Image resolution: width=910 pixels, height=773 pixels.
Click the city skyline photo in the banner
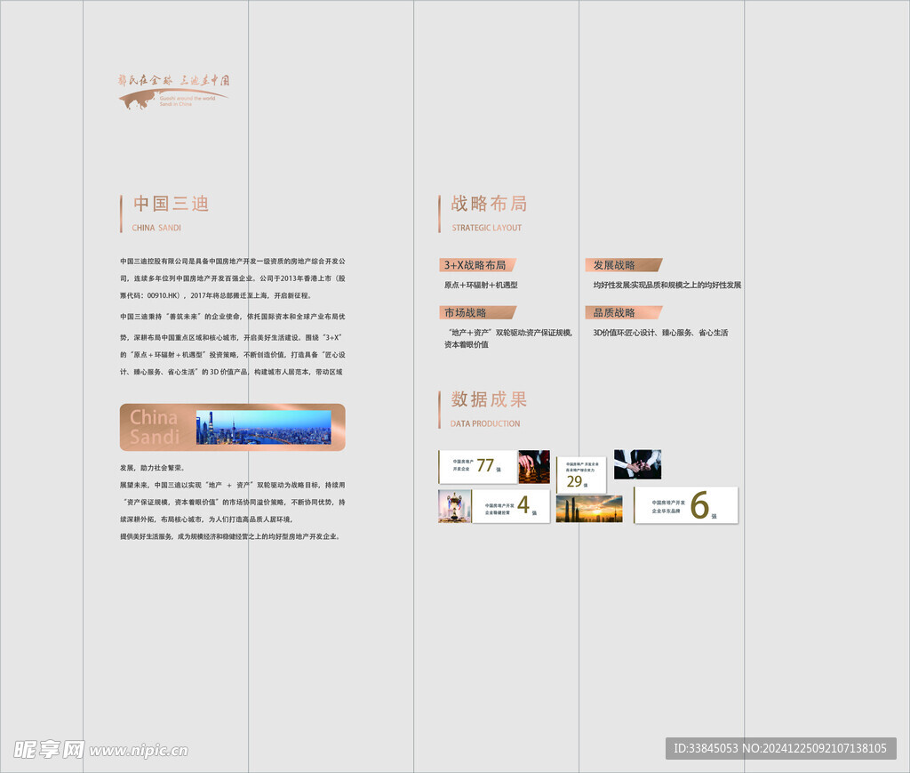263,428
